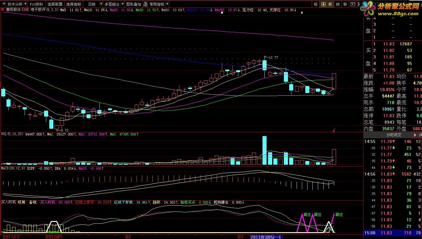Click the arrow next to 分时成交
Image resolution: width=422 pixels, height=239 pixels.
pos(415,135)
